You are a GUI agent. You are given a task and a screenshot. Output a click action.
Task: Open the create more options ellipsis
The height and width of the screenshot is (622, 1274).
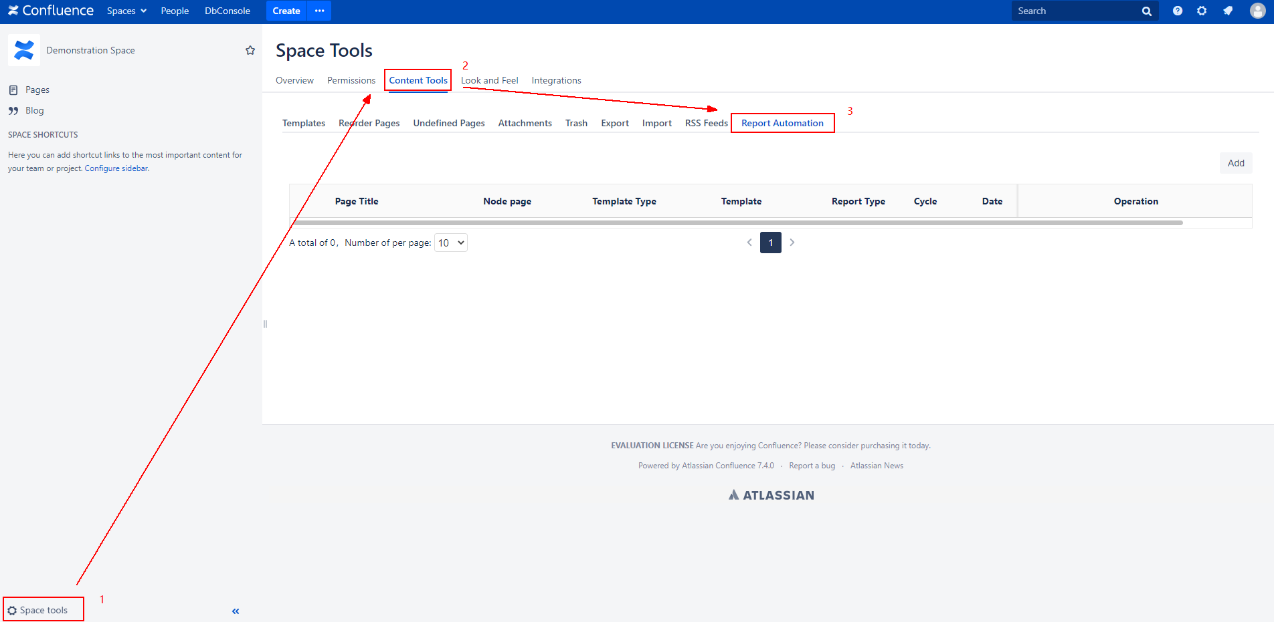(319, 11)
